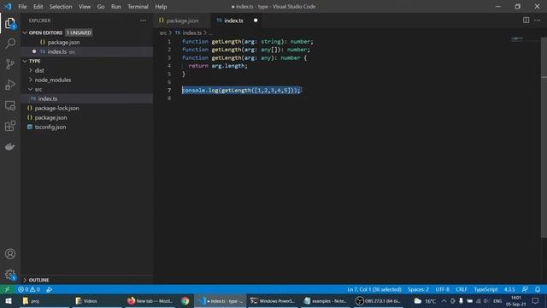Screen dimensions: 547x308
Task: Open the Docker view
Action: point(10,146)
